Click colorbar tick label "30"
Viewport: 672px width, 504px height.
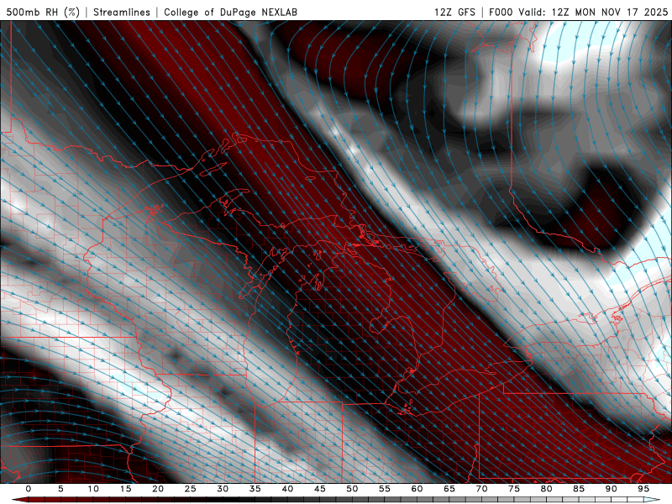coord(223,489)
